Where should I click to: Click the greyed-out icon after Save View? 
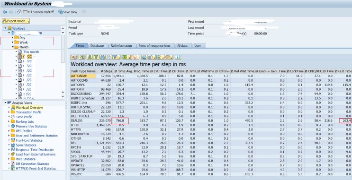tap(84, 12)
